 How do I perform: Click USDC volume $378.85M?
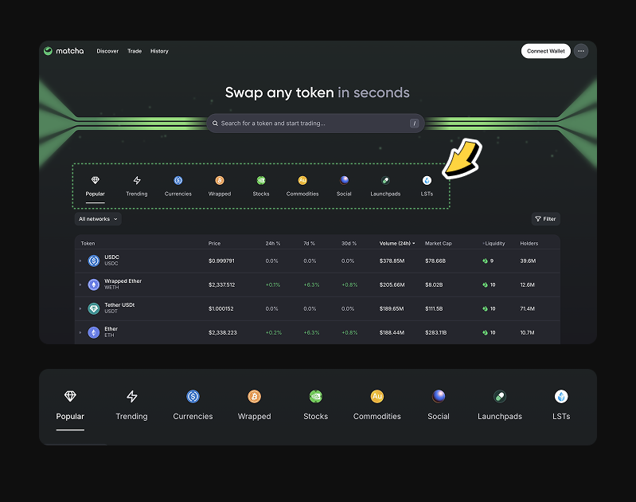[x=392, y=261]
